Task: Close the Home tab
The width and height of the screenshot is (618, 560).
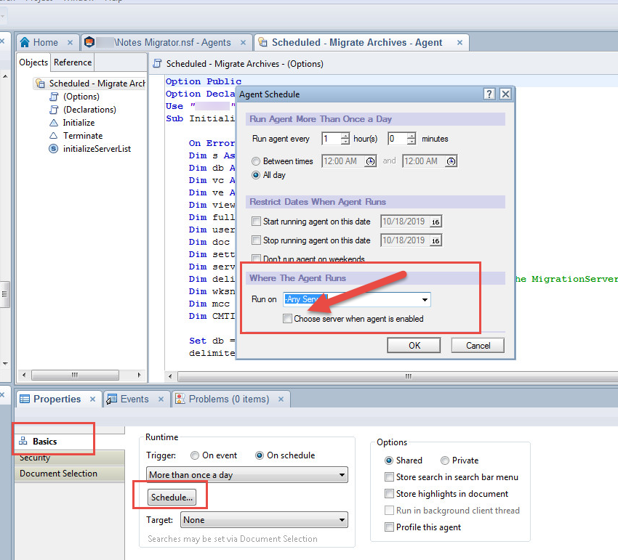Action: tap(71, 42)
